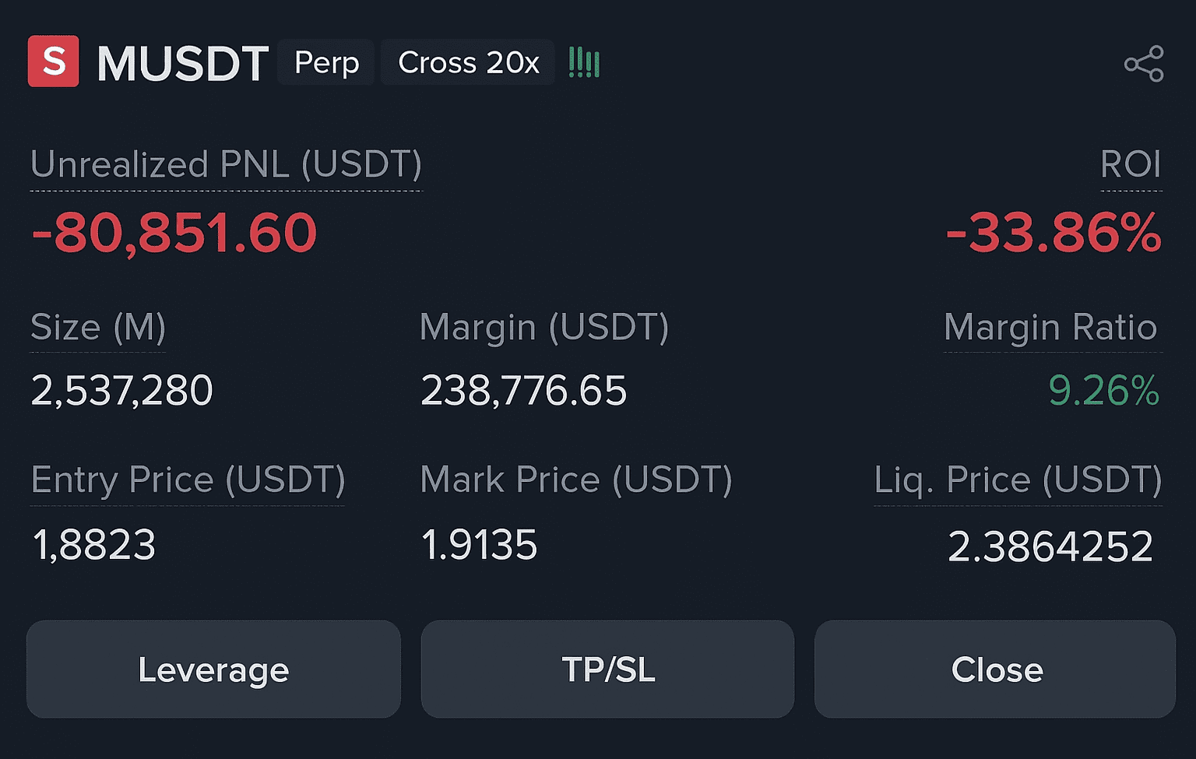1196x759 pixels.
Task: Click the 9.26% margin ratio value
Action: (x=1104, y=390)
